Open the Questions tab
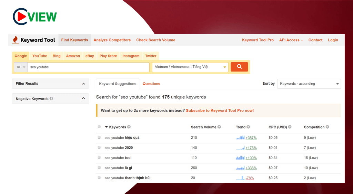 click(151, 84)
